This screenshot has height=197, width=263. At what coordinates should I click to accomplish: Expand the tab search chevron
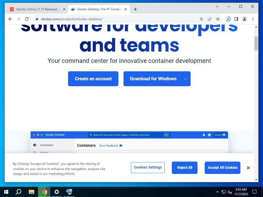[x=217, y=6]
